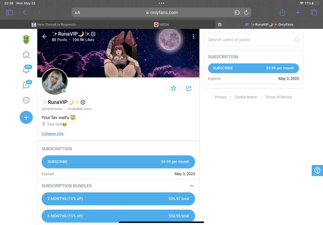This screenshot has height=225, width=323.
Task: Add a new Safari tab
Action: 298,13
